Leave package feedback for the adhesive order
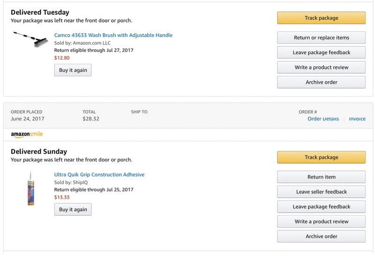 tap(321, 207)
